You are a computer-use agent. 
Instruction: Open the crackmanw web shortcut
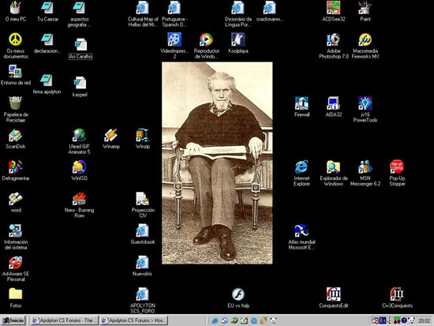(x=270, y=8)
